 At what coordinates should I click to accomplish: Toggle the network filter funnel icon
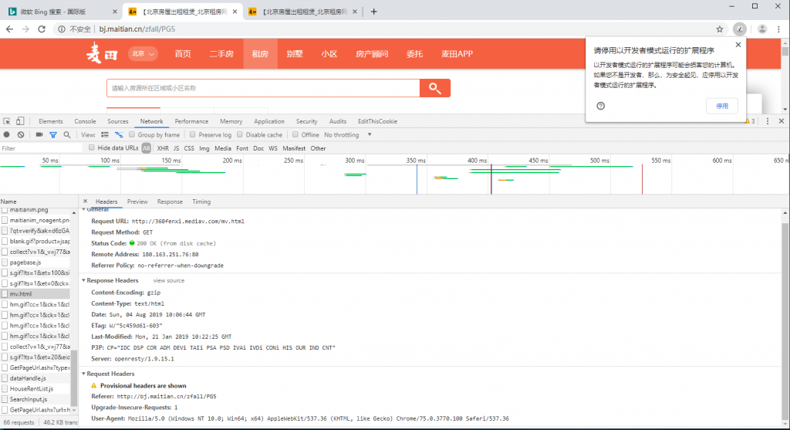[x=53, y=135]
